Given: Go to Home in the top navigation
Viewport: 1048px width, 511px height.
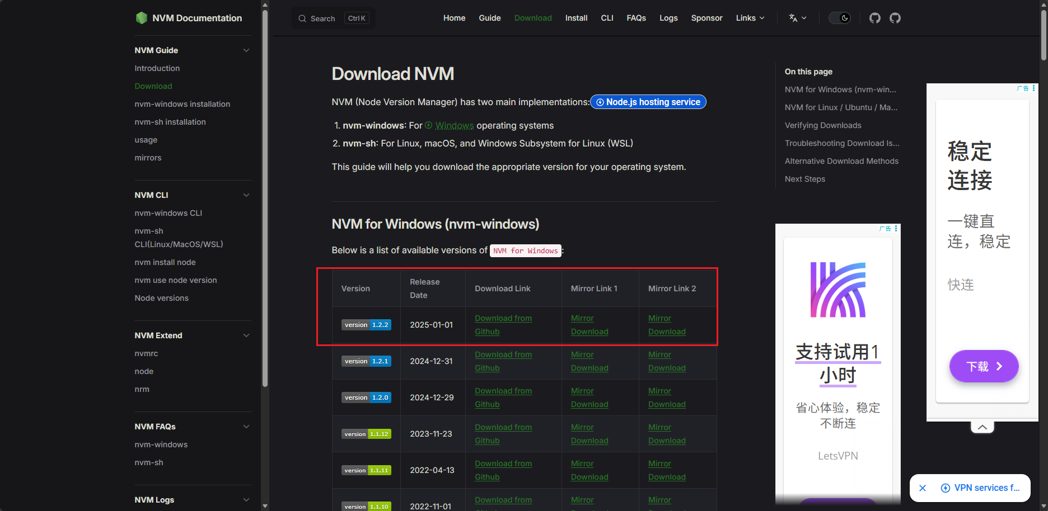Looking at the screenshot, I should coord(454,18).
